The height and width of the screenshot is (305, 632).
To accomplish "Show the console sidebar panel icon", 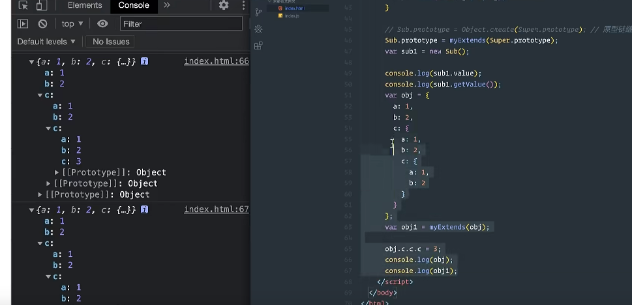I will point(23,23).
